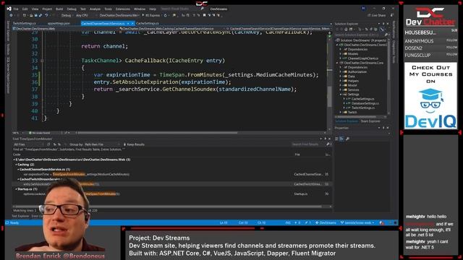This screenshot has width=463, height=260.
Task: Open the Extensions menu
Action: click(123, 9)
